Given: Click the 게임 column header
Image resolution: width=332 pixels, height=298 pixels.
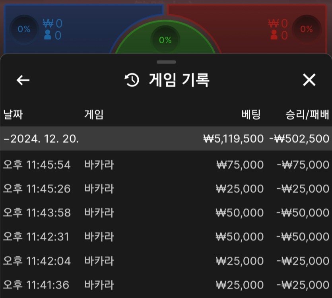Looking at the screenshot, I should pos(94,115).
